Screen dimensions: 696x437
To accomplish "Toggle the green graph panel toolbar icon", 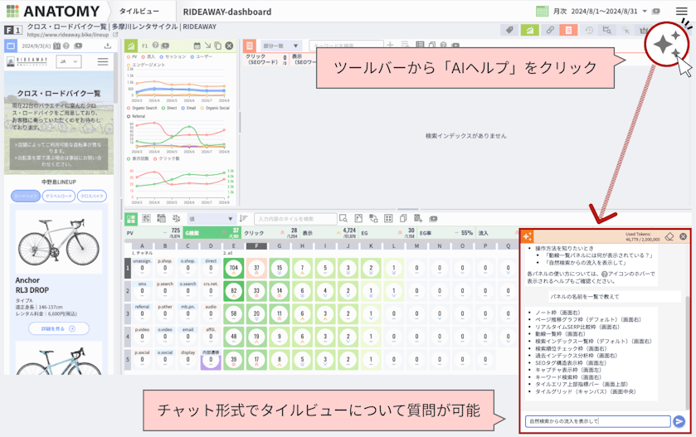I will click(x=530, y=30).
